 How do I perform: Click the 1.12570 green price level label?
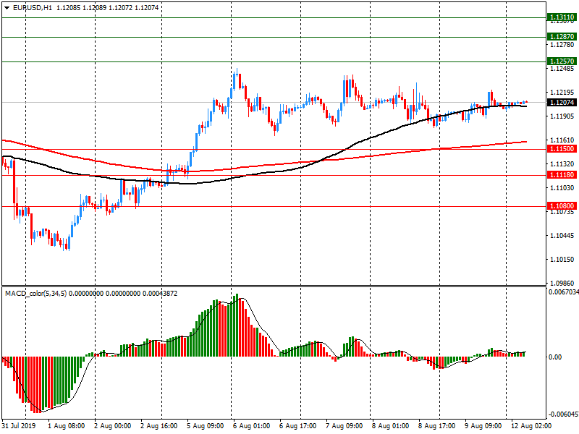pos(562,61)
